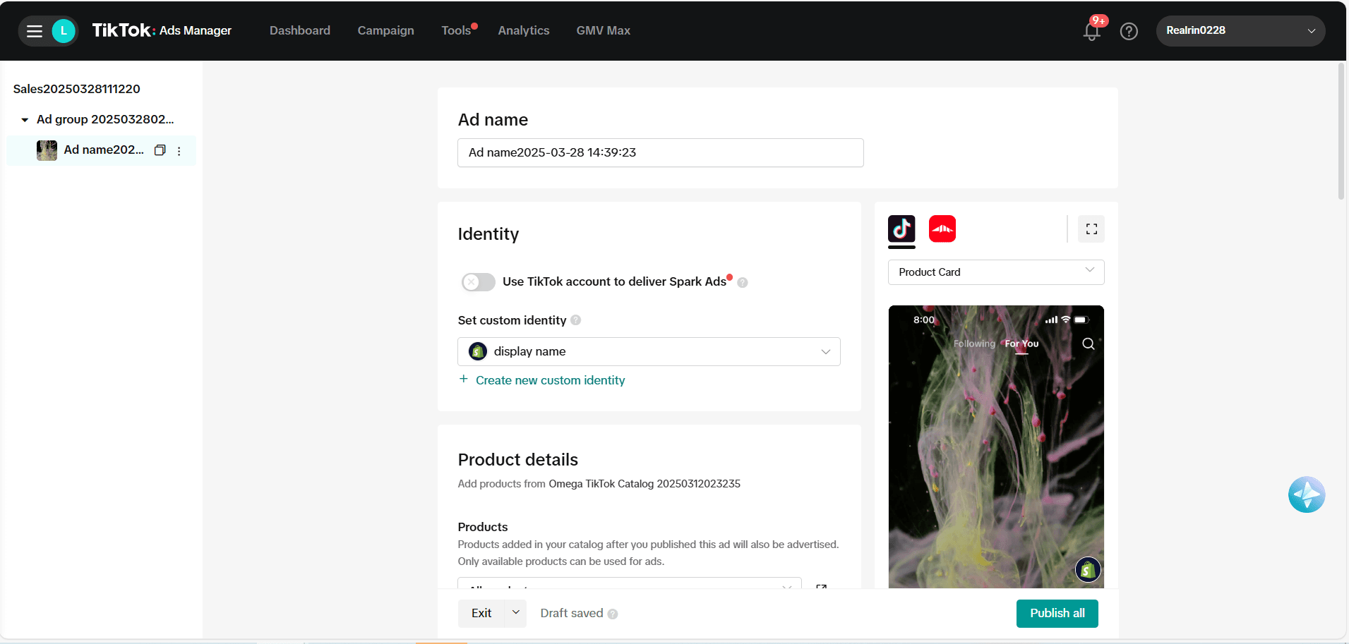
Task: Click the Ad name text field
Action: (x=660, y=153)
